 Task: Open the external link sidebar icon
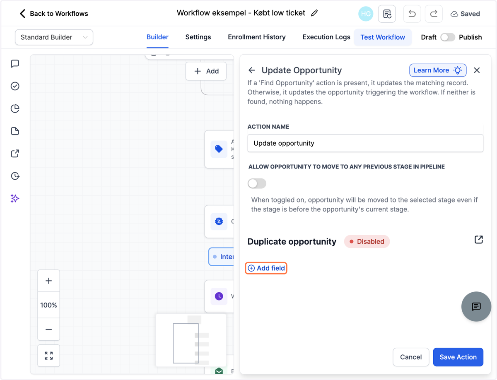15,154
